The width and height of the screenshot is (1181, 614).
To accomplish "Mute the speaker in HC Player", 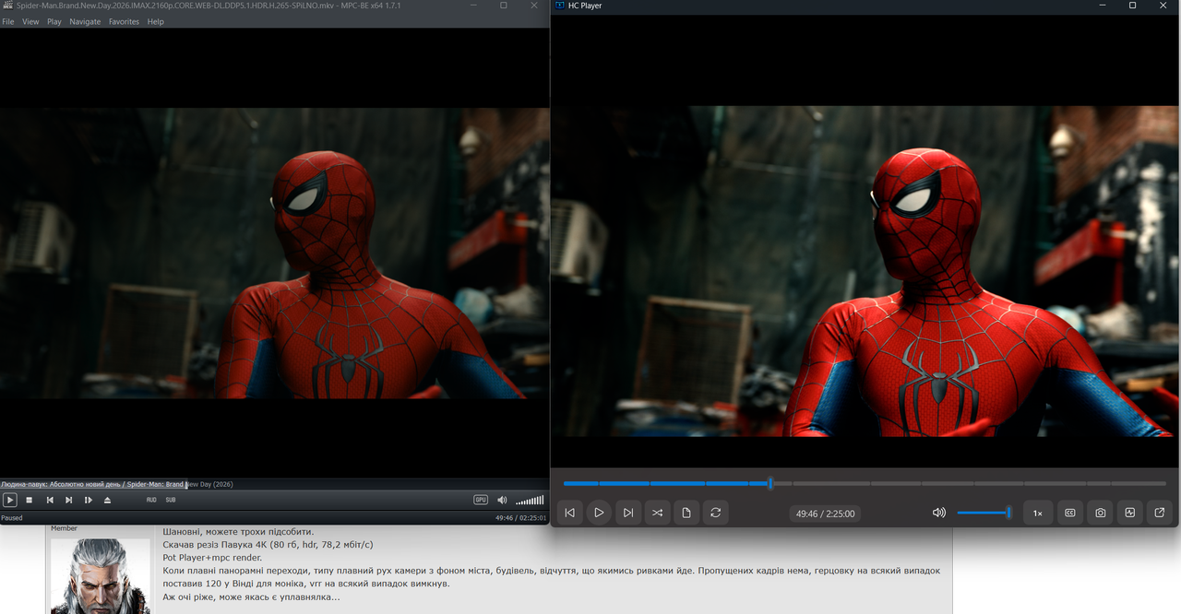I will 939,513.
